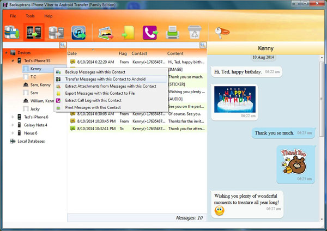Click the Delete recycle bin toolbar icon
The image size is (327, 231).
coord(195,32)
